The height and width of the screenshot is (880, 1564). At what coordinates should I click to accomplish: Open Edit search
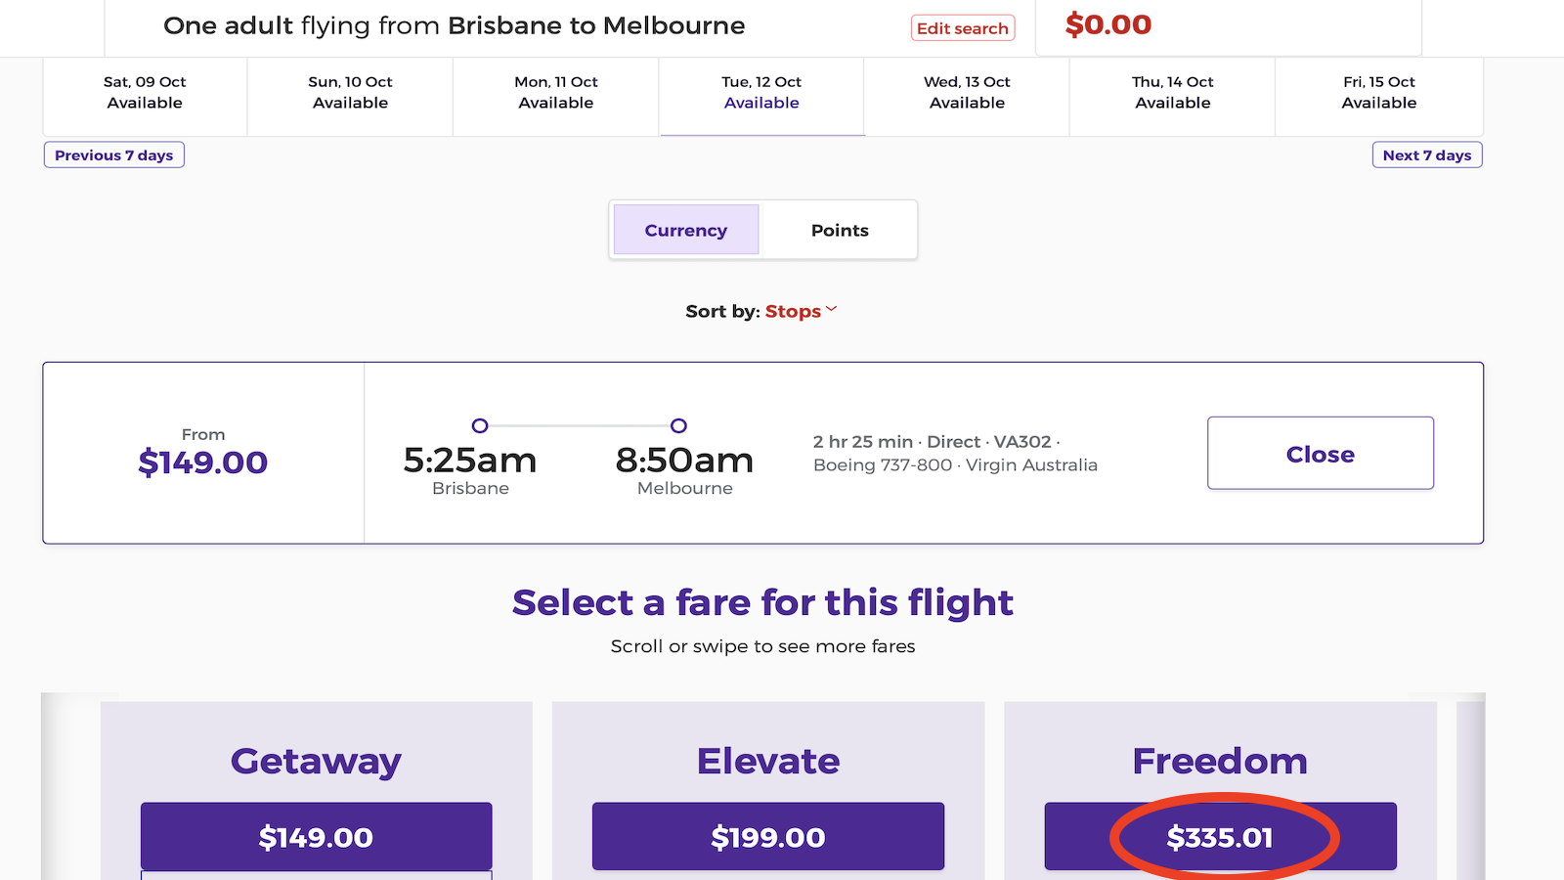[x=963, y=28]
